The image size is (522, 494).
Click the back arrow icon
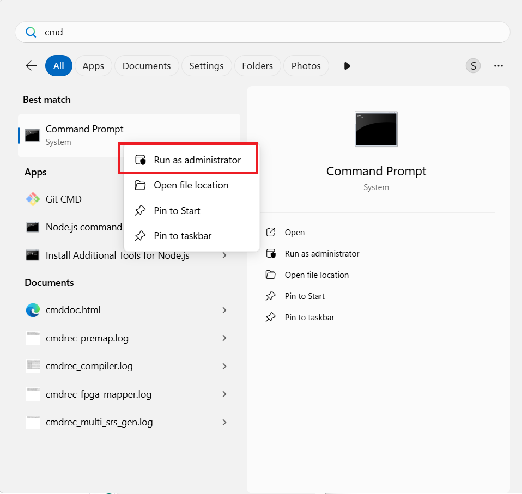(x=31, y=66)
